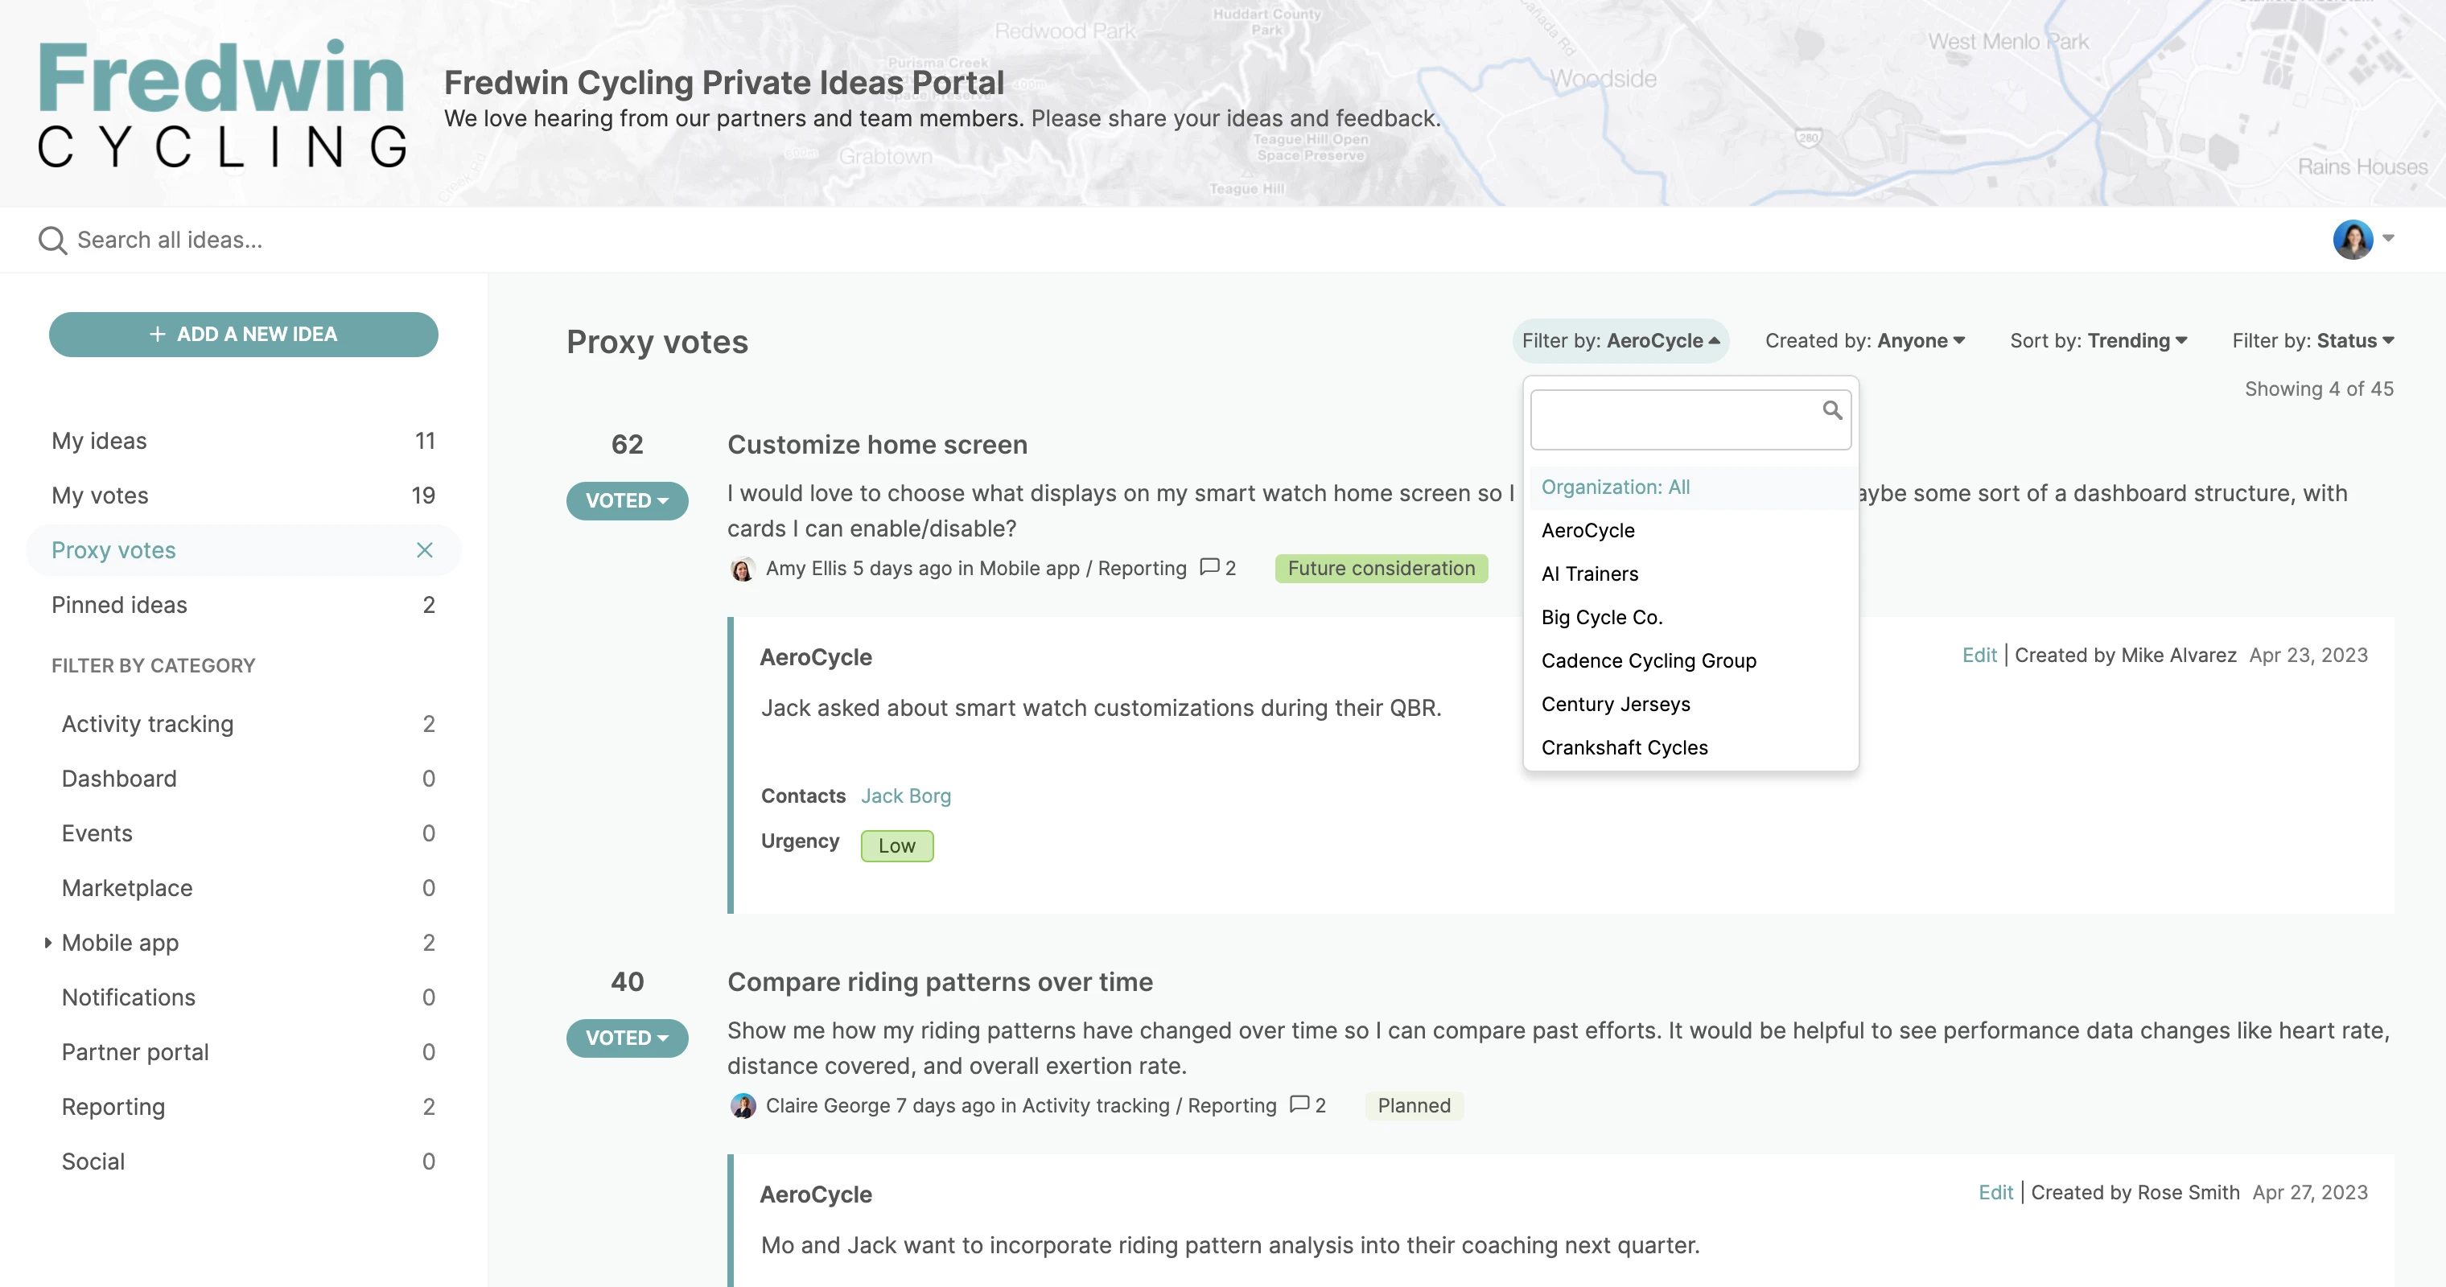Expand the Mobile app category

47,943
